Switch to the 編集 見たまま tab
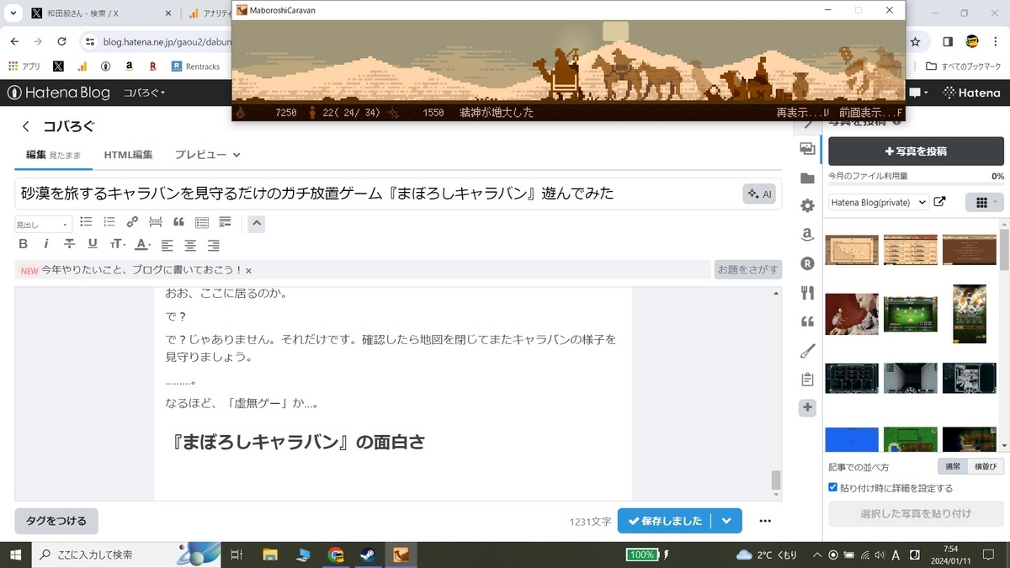The image size is (1010, 568). (x=53, y=155)
